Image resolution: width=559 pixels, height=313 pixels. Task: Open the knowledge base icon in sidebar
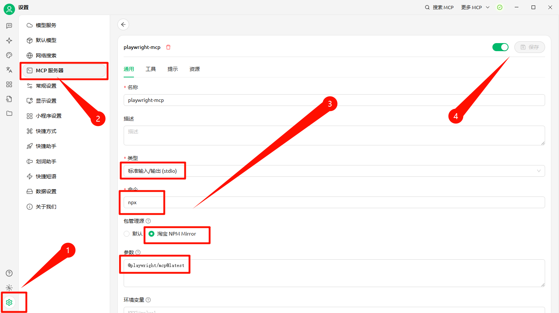tap(9, 99)
